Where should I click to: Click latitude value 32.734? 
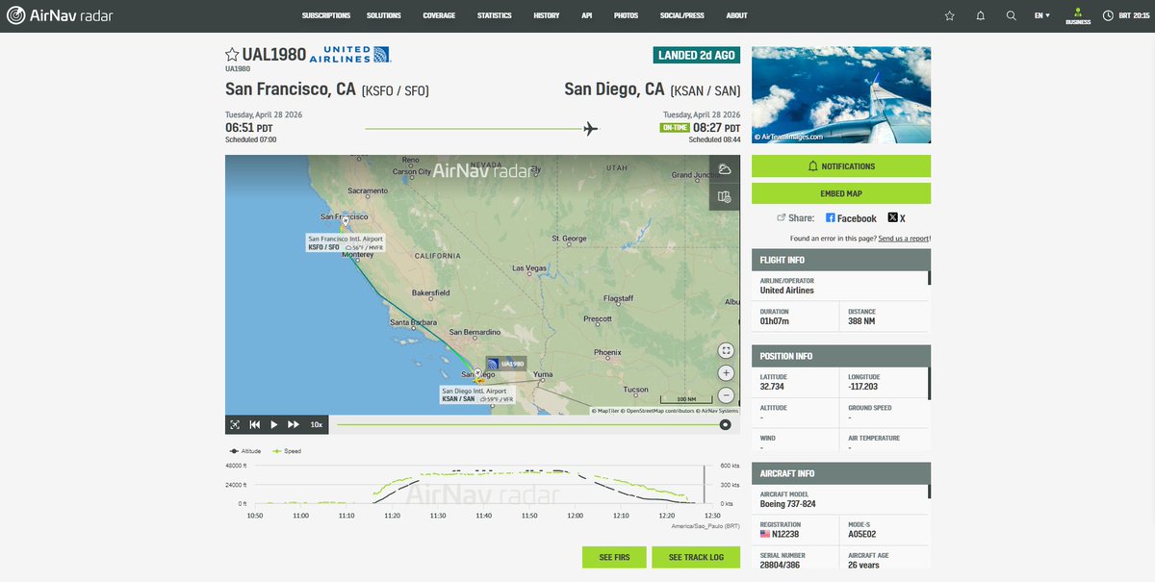coord(773,387)
